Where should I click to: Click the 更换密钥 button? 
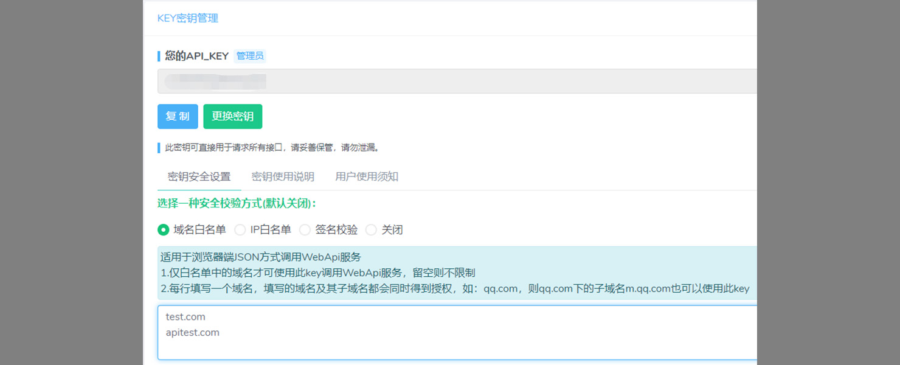click(x=232, y=116)
